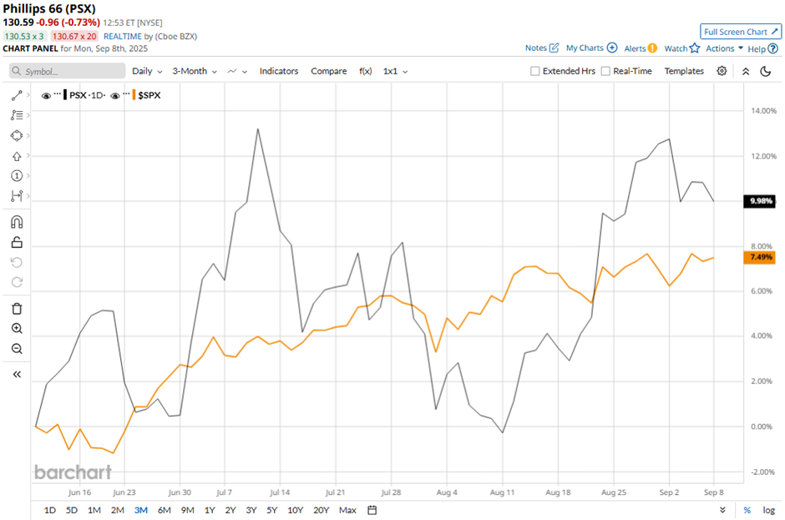The height and width of the screenshot is (520, 785).
Task: Click the redo arrow icon
Action: click(17, 282)
